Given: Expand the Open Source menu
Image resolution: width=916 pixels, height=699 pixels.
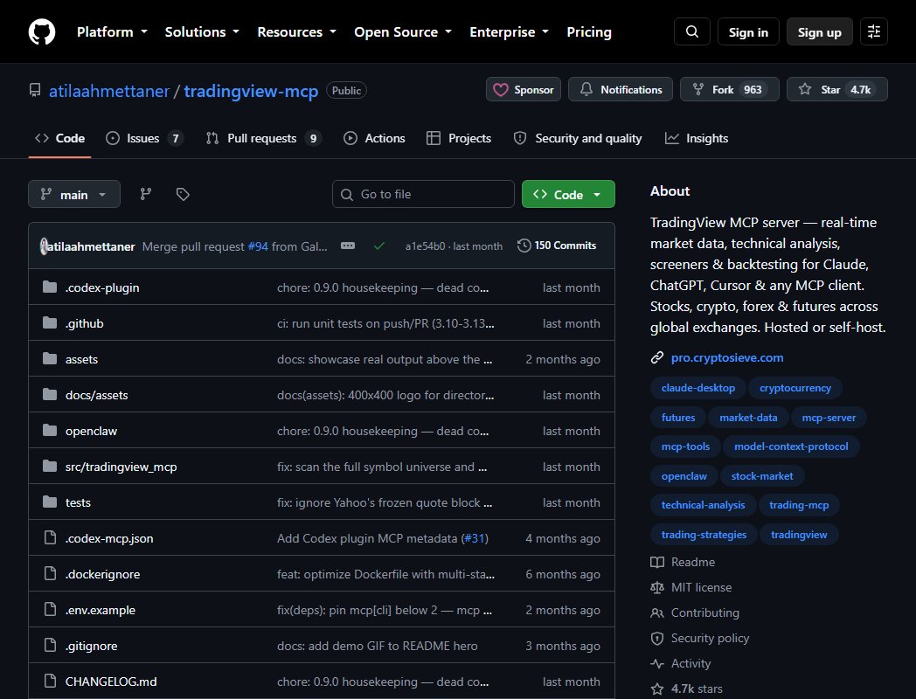Looking at the screenshot, I should (x=403, y=31).
